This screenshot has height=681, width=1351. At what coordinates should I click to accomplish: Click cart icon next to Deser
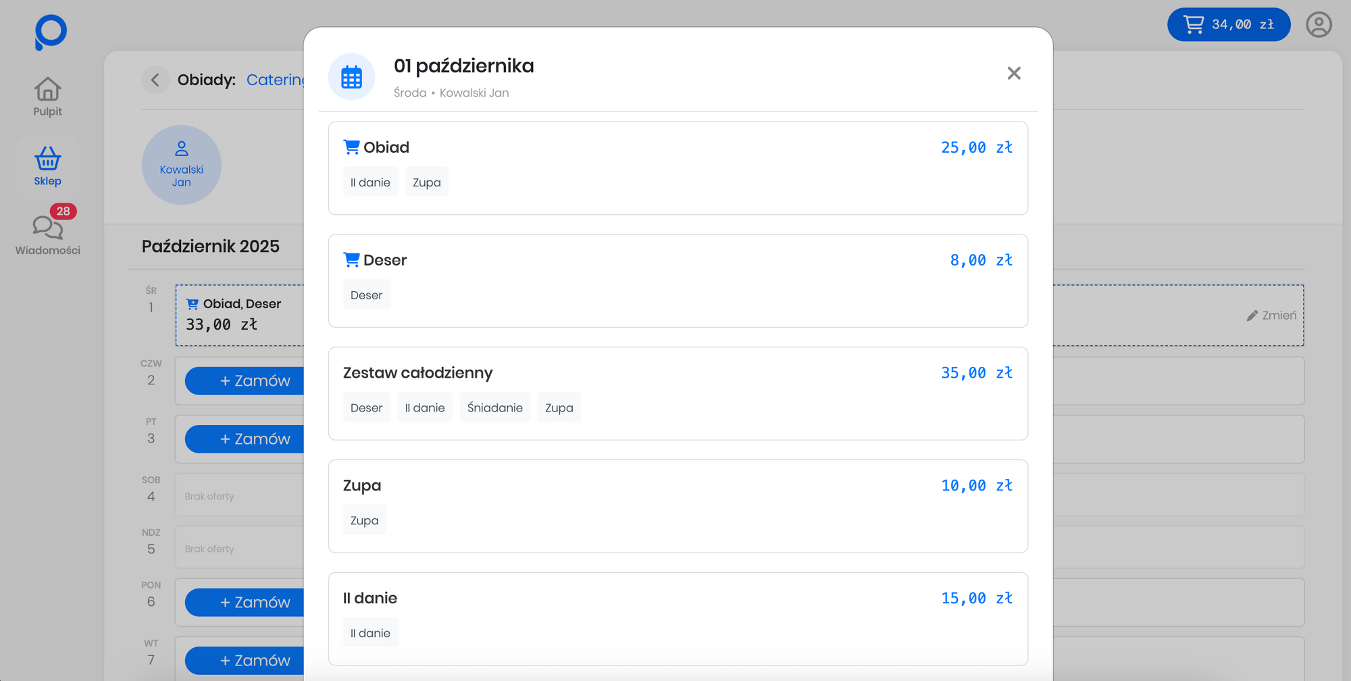pos(351,259)
